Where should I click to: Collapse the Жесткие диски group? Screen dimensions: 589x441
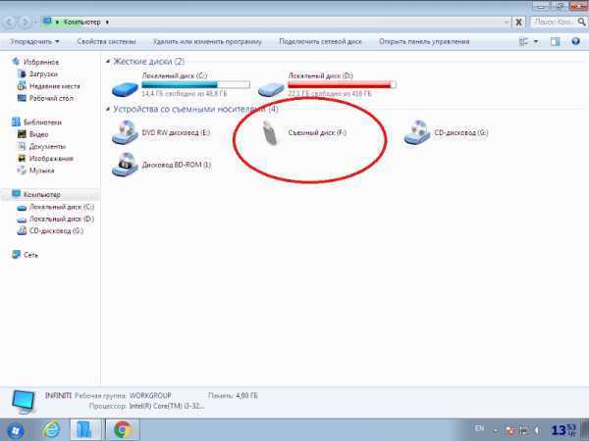pyautogui.click(x=108, y=62)
